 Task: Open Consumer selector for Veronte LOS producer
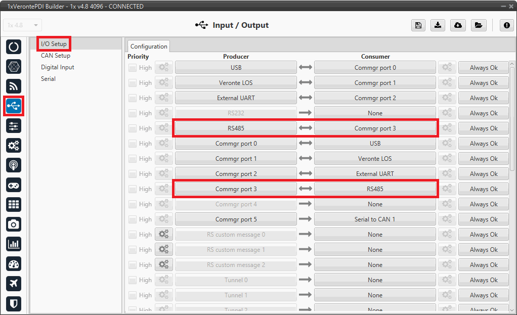pyautogui.click(x=375, y=83)
